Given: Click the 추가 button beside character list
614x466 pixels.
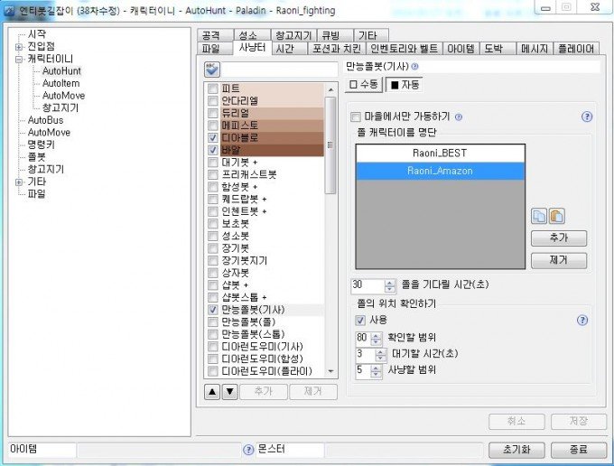Looking at the screenshot, I should coord(560,239).
